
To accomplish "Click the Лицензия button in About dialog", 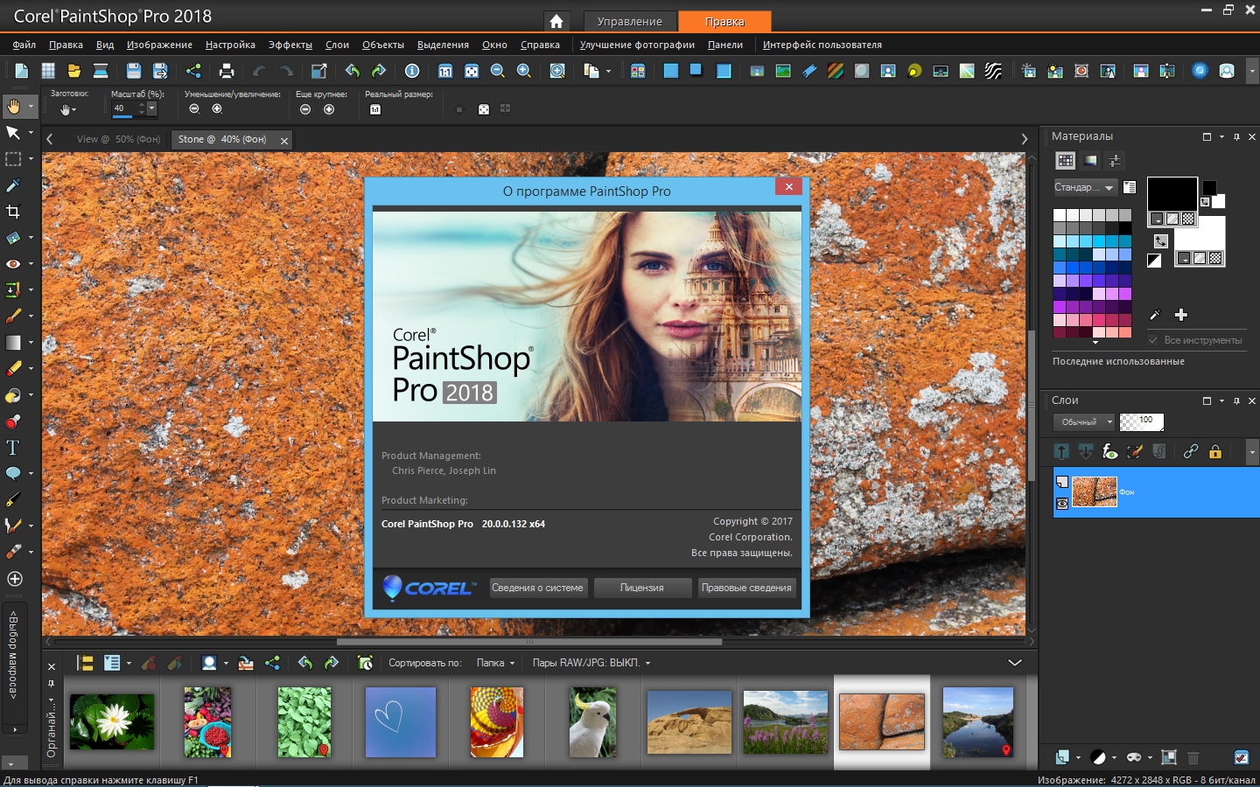I will tap(642, 588).
